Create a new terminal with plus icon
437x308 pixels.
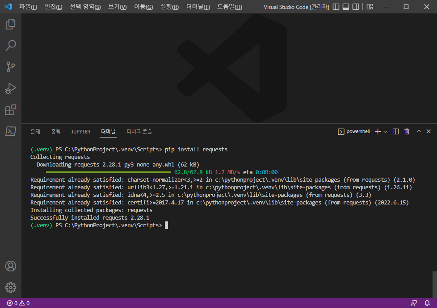pos(378,131)
